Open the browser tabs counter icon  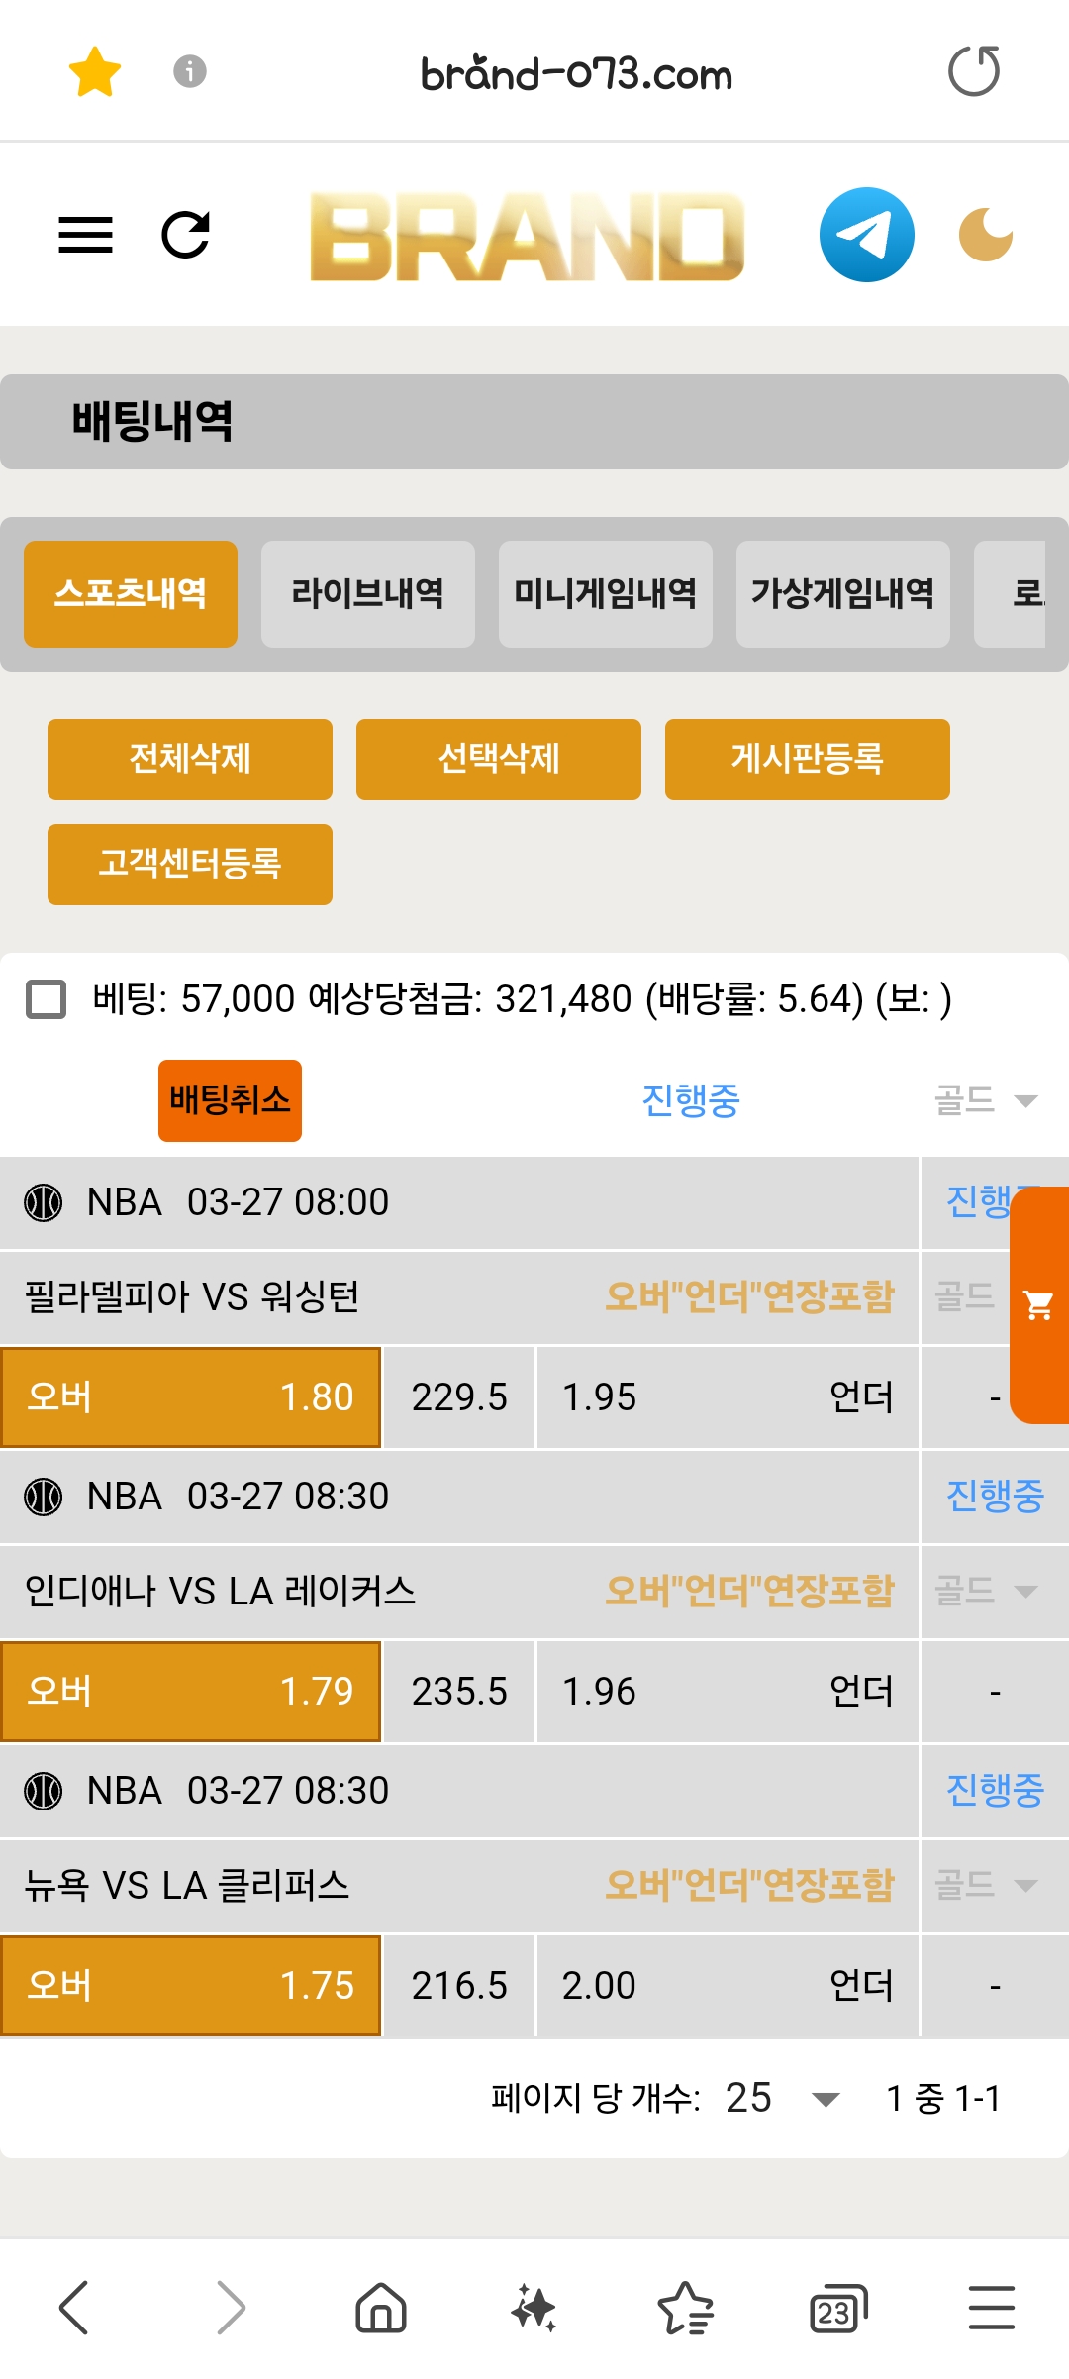(837, 2309)
